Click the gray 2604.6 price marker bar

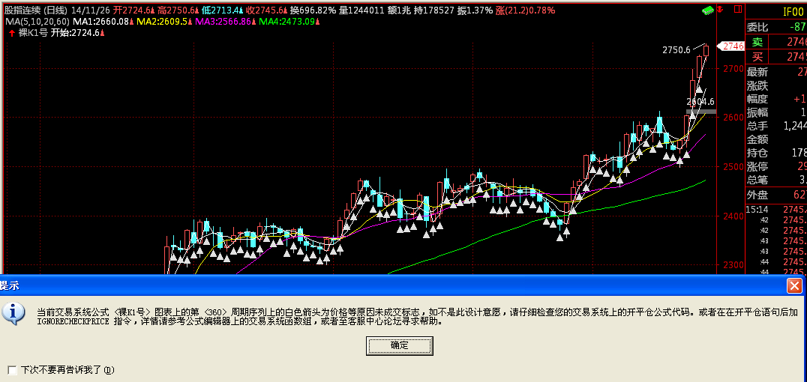700,112
